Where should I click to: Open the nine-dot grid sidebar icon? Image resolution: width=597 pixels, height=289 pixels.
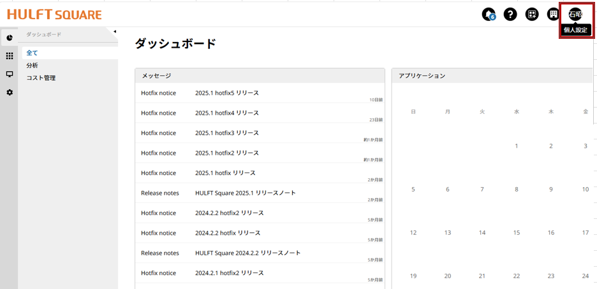[10, 56]
